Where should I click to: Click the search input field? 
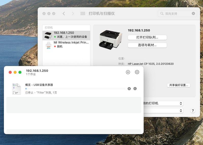[177, 14]
